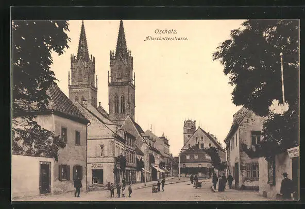Click the shop sign above corner storefront window
The width and height of the screenshot is (305, 209).
coord(97,166)
